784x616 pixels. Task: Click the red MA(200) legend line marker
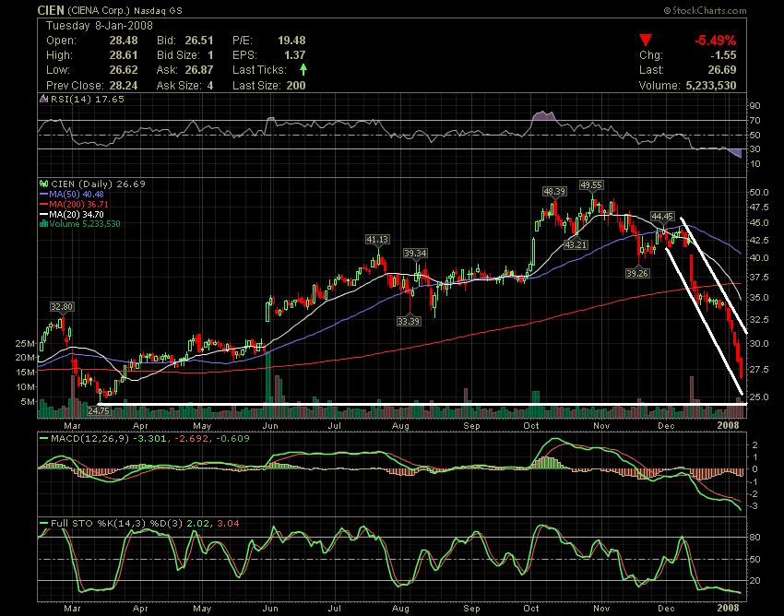pyautogui.click(x=43, y=204)
